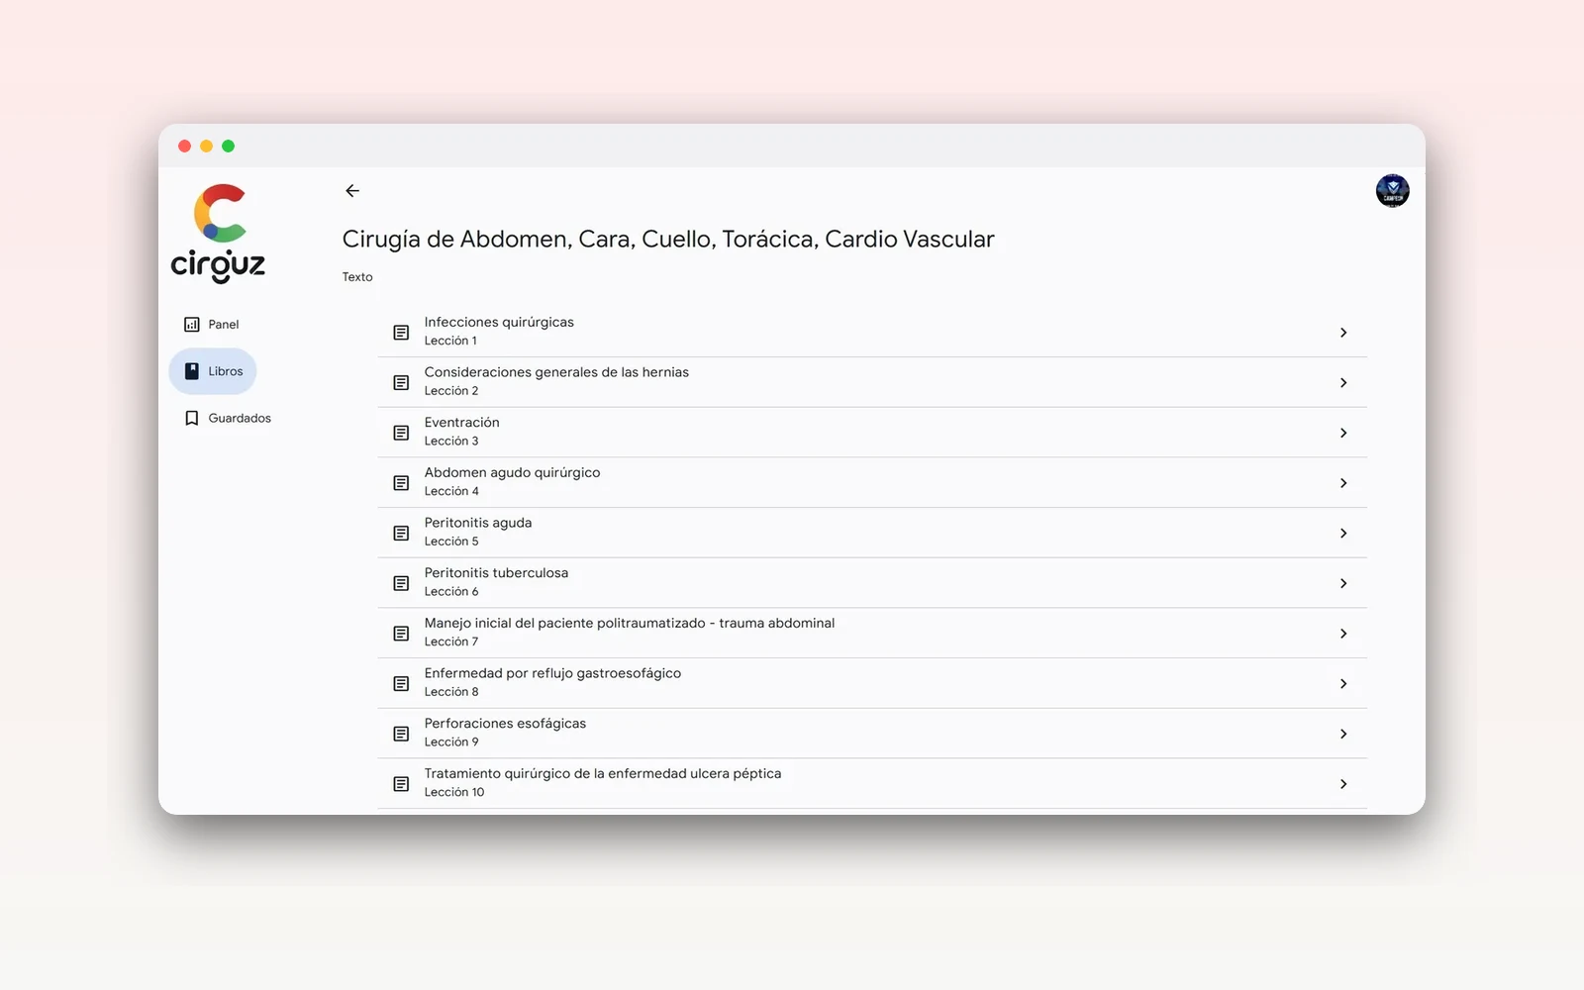Open the chevron for the trauma abdominal lesson
Image resolution: width=1584 pixels, height=990 pixels.
1343,634
